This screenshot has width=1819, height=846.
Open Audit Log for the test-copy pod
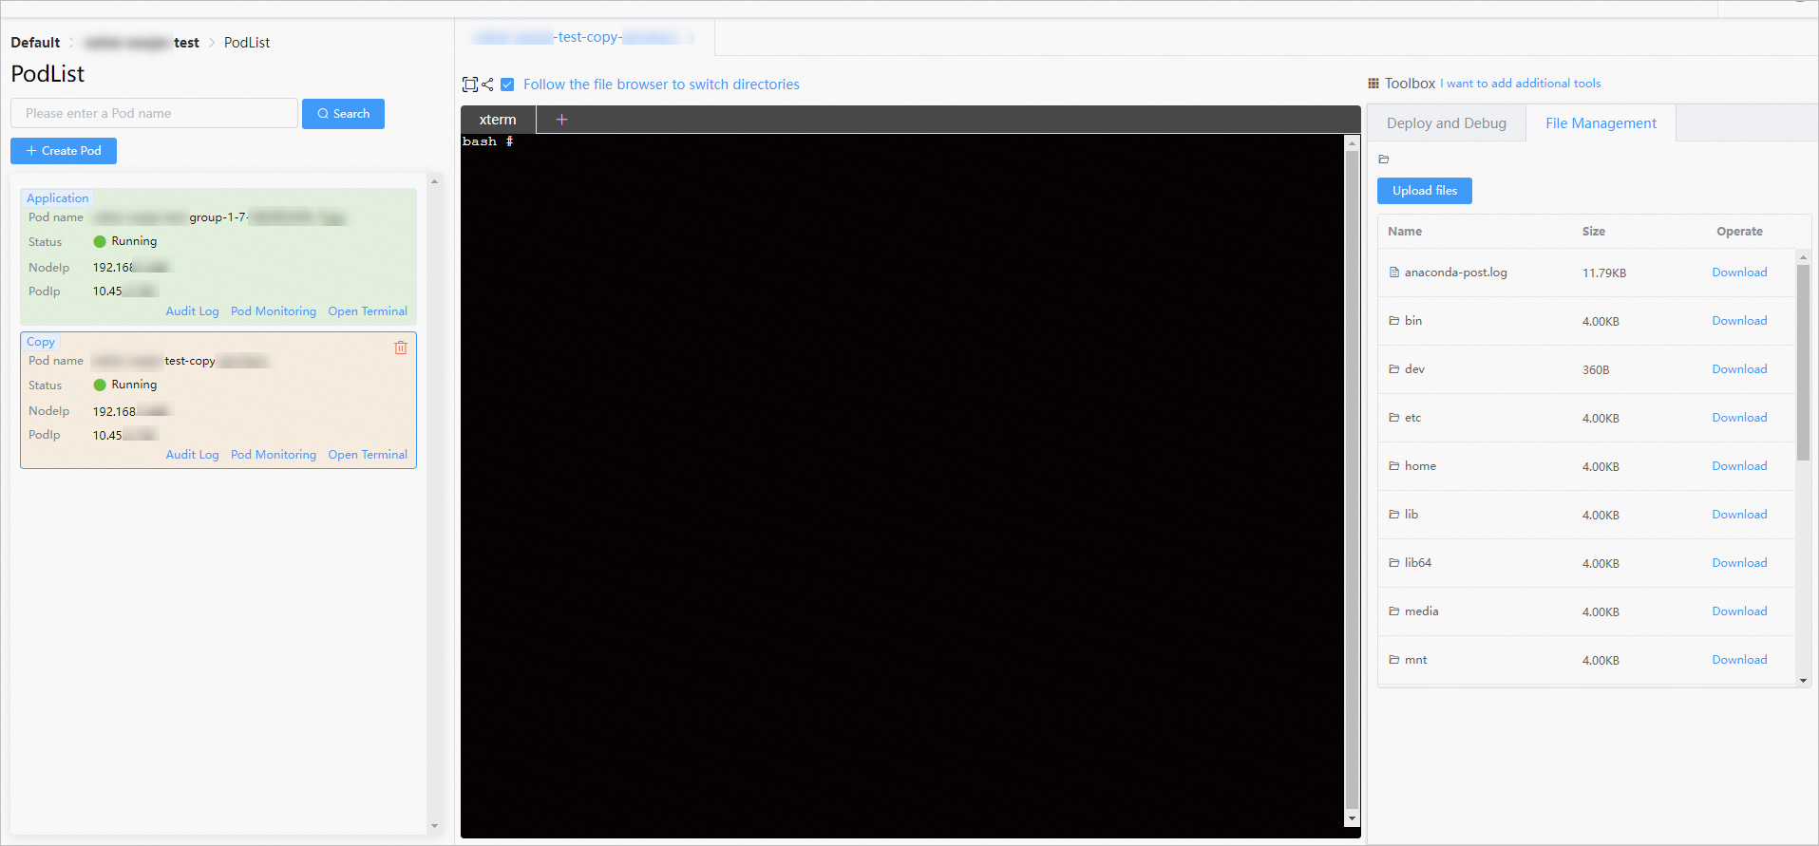tap(193, 455)
